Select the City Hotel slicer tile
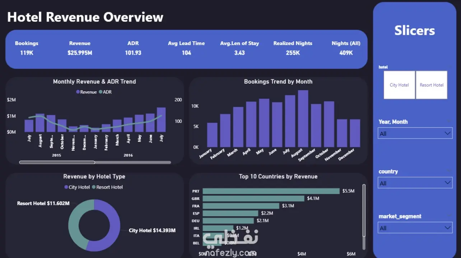Image resolution: width=461 pixels, height=258 pixels. pos(399,85)
